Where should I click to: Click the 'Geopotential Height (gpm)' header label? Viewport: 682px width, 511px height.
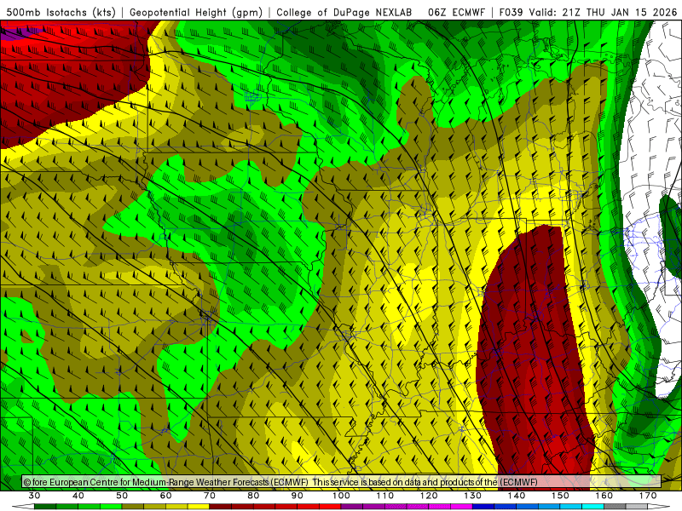click(x=196, y=12)
